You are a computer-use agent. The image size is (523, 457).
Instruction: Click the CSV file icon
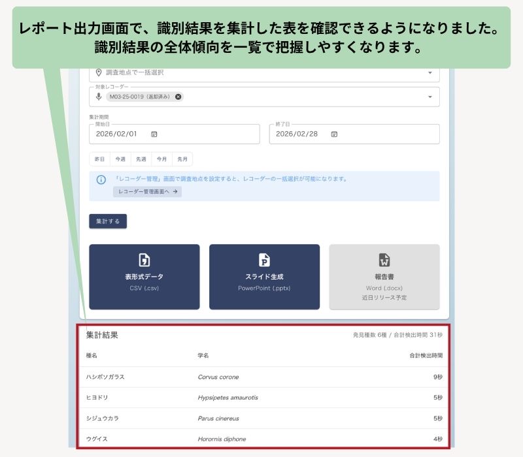tap(144, 260)
